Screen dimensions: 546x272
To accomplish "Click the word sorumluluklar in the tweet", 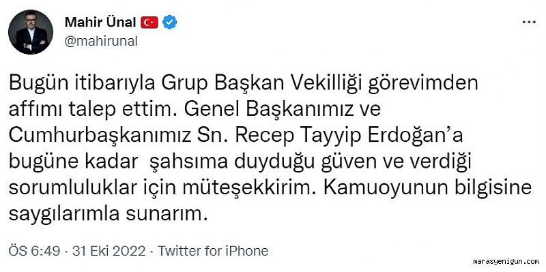I will pos(72,189).
